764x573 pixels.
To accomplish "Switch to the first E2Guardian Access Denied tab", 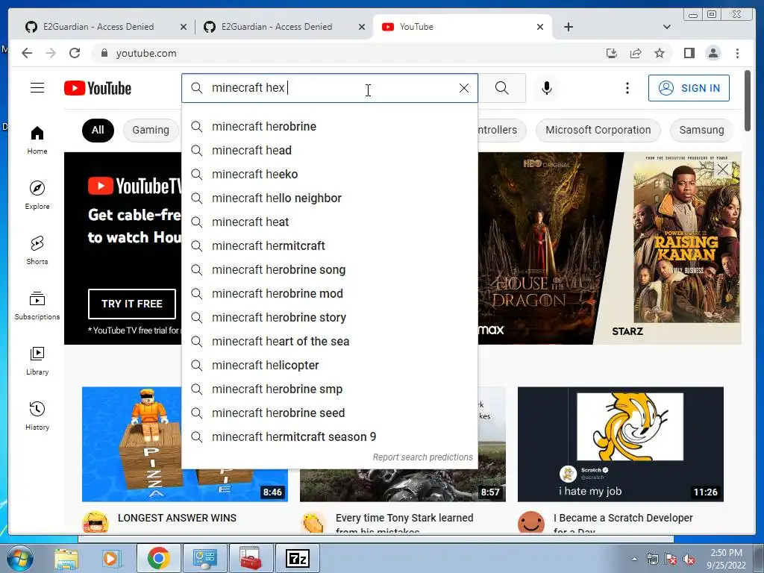I will [106, 27].
